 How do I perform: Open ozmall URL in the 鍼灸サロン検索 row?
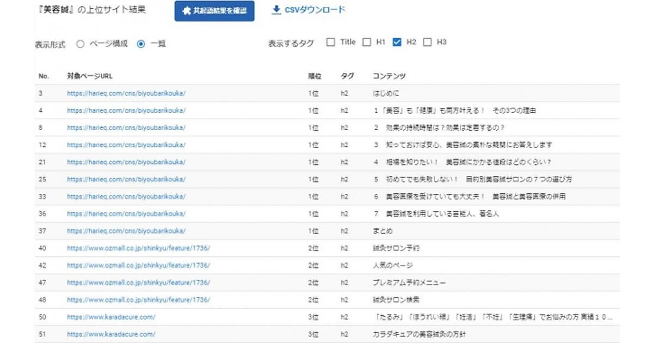point(138,299)
